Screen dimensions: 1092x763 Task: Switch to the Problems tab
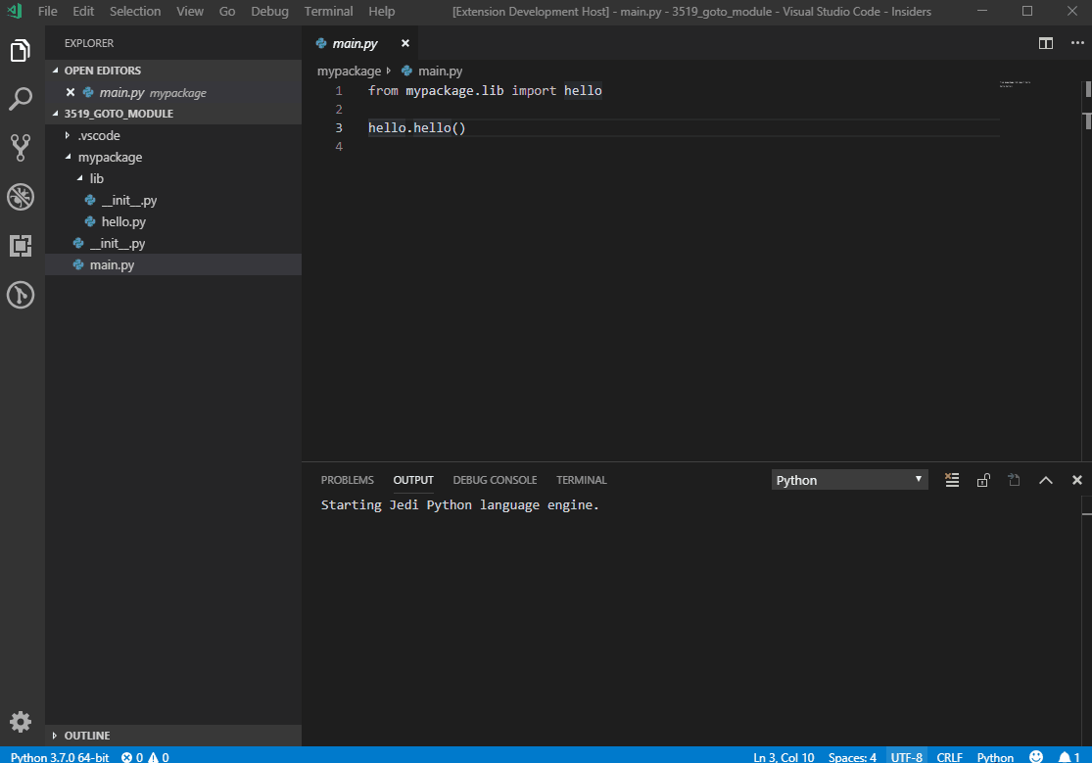348,480
